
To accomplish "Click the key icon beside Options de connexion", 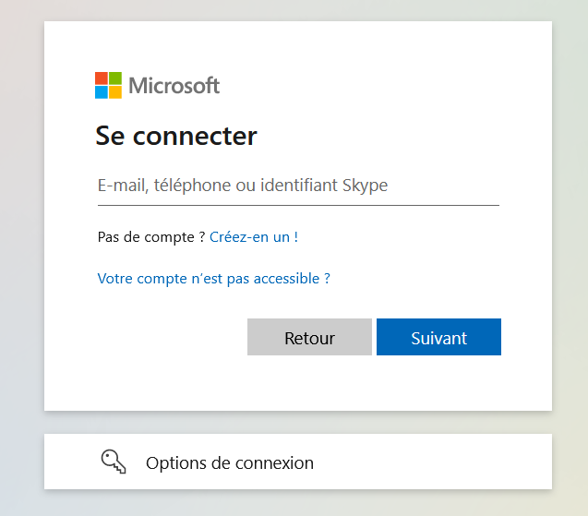I will tap(113, 462).
